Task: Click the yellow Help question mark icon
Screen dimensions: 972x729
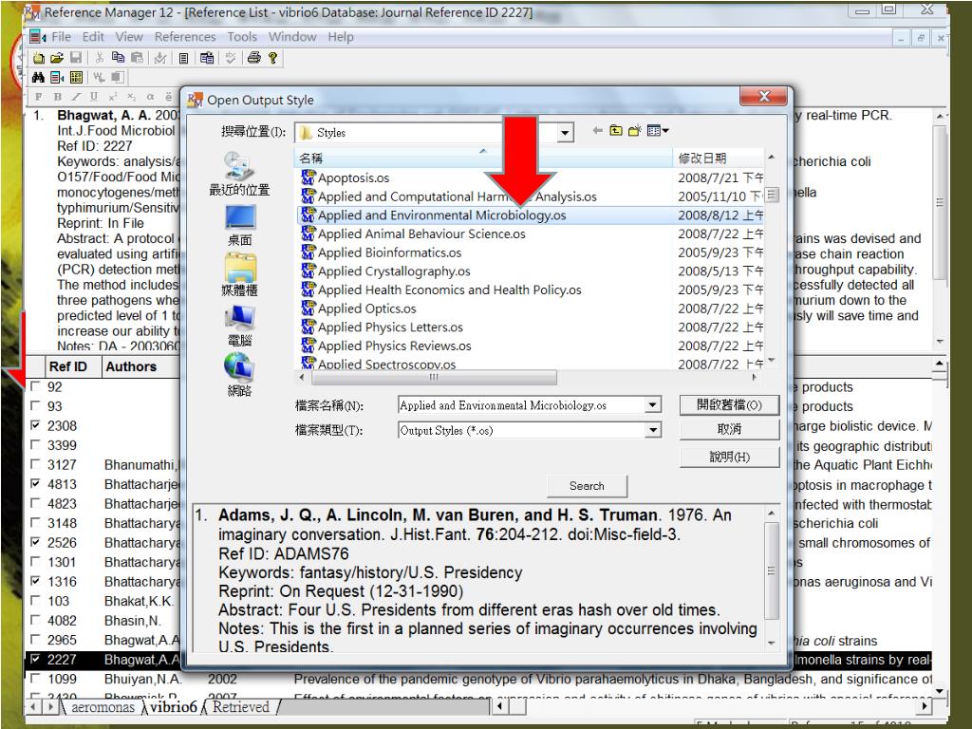Action: pos(272,58)
